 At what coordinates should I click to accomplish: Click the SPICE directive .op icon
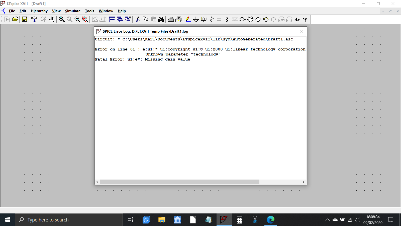click(x=305, y=19)
